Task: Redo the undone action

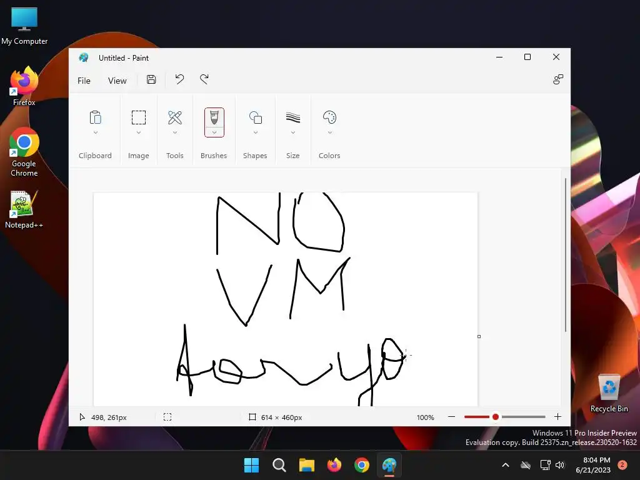Action: pos(204,79)
